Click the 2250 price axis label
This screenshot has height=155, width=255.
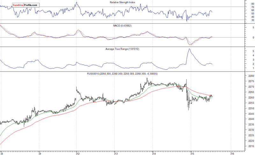tap(251, 108)
